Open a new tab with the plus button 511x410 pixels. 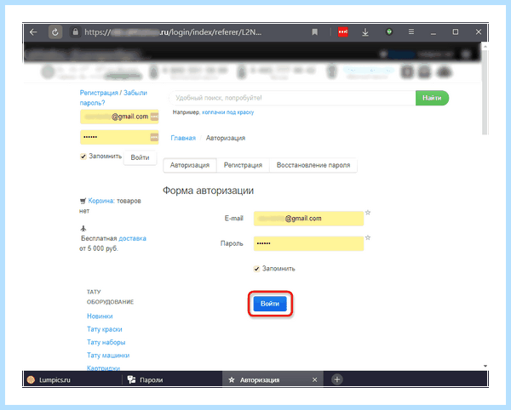click(337, 379)
